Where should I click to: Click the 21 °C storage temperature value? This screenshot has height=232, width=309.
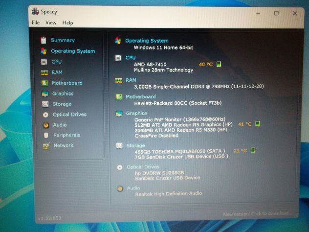pos(240,151)
